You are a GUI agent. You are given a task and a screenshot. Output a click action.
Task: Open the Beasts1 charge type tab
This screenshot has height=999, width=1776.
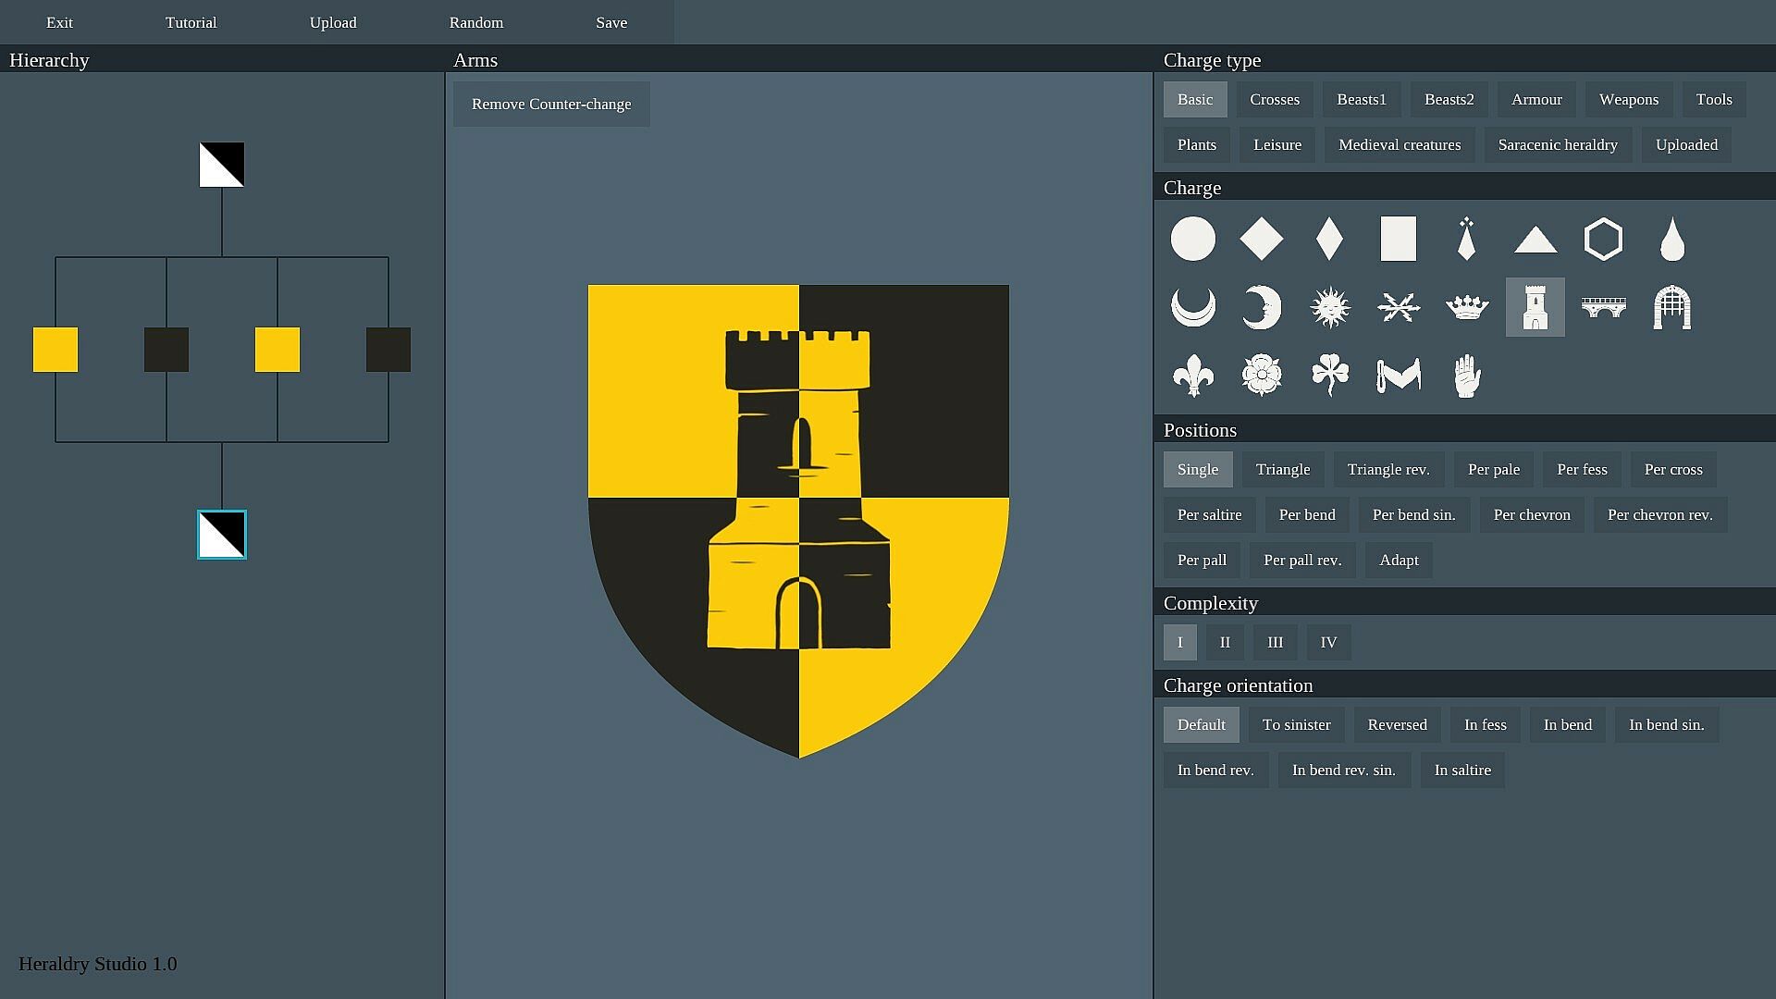(1361, 99)
